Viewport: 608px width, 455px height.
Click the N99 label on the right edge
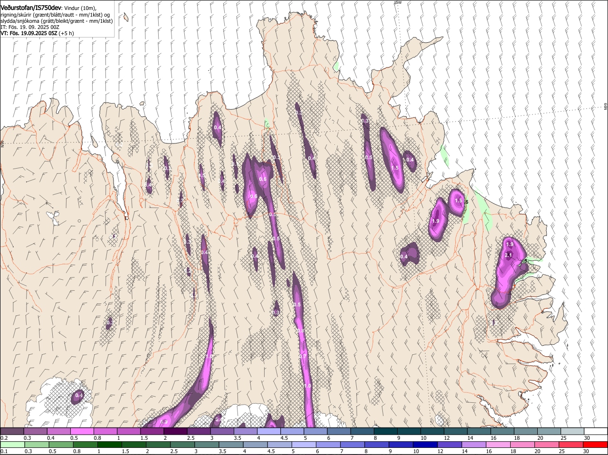coord(606,107)
